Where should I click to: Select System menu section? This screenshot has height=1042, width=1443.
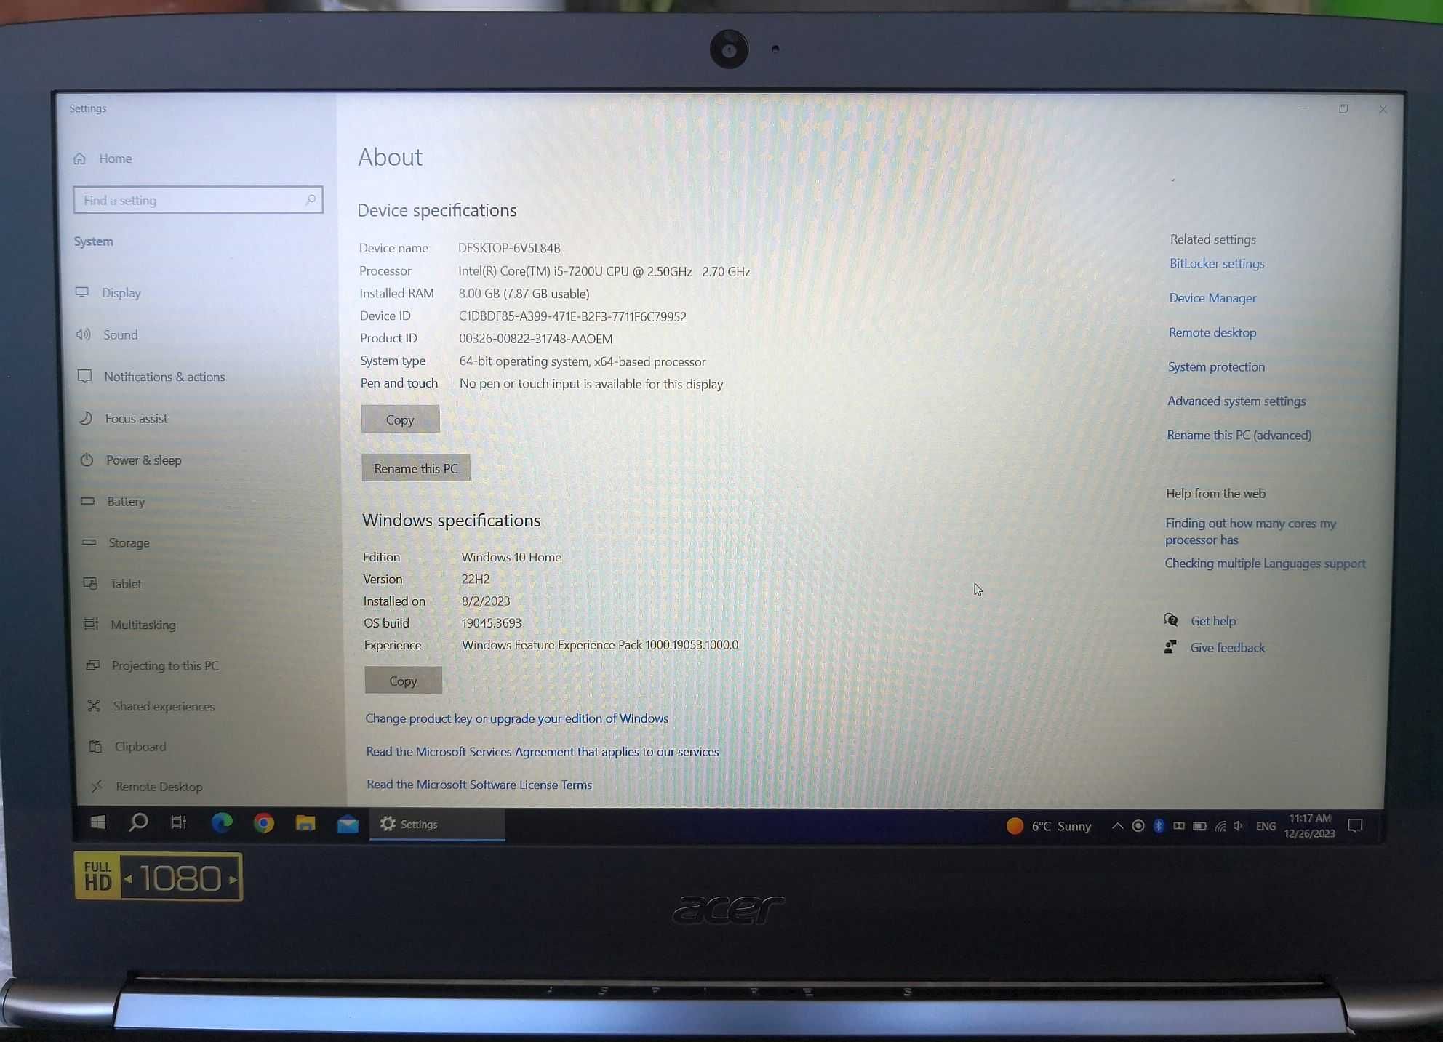(x=93, y=241)
